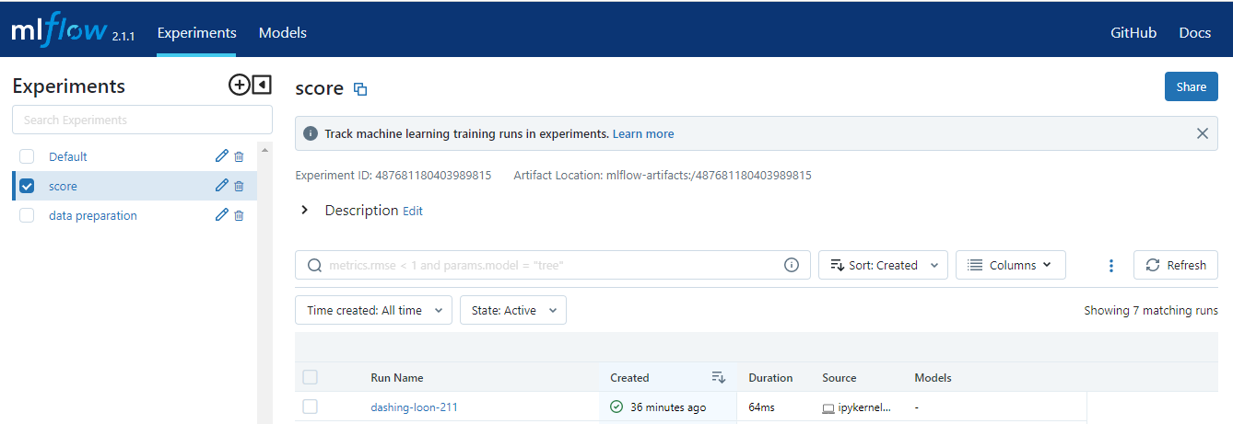Focus the Search Experiments field
Image resolution: width=1233 pixels, height=424 pixels.
tap(142, 120)
